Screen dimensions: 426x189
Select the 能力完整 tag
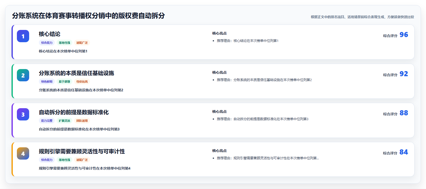tap(47, 121)
